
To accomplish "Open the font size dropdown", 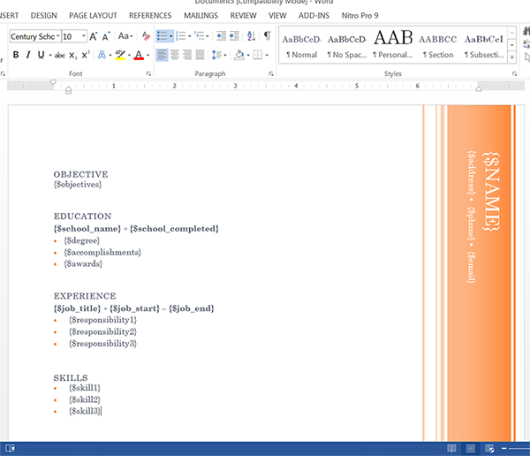I will pyautogui.click(x=84, y=36).
